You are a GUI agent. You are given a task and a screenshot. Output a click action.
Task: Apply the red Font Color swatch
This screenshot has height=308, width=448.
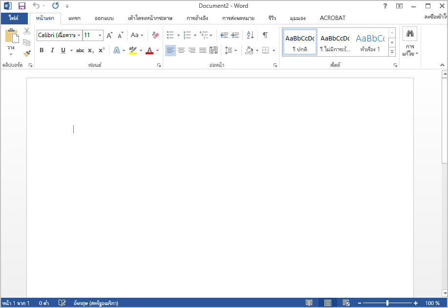pos(149,50)
